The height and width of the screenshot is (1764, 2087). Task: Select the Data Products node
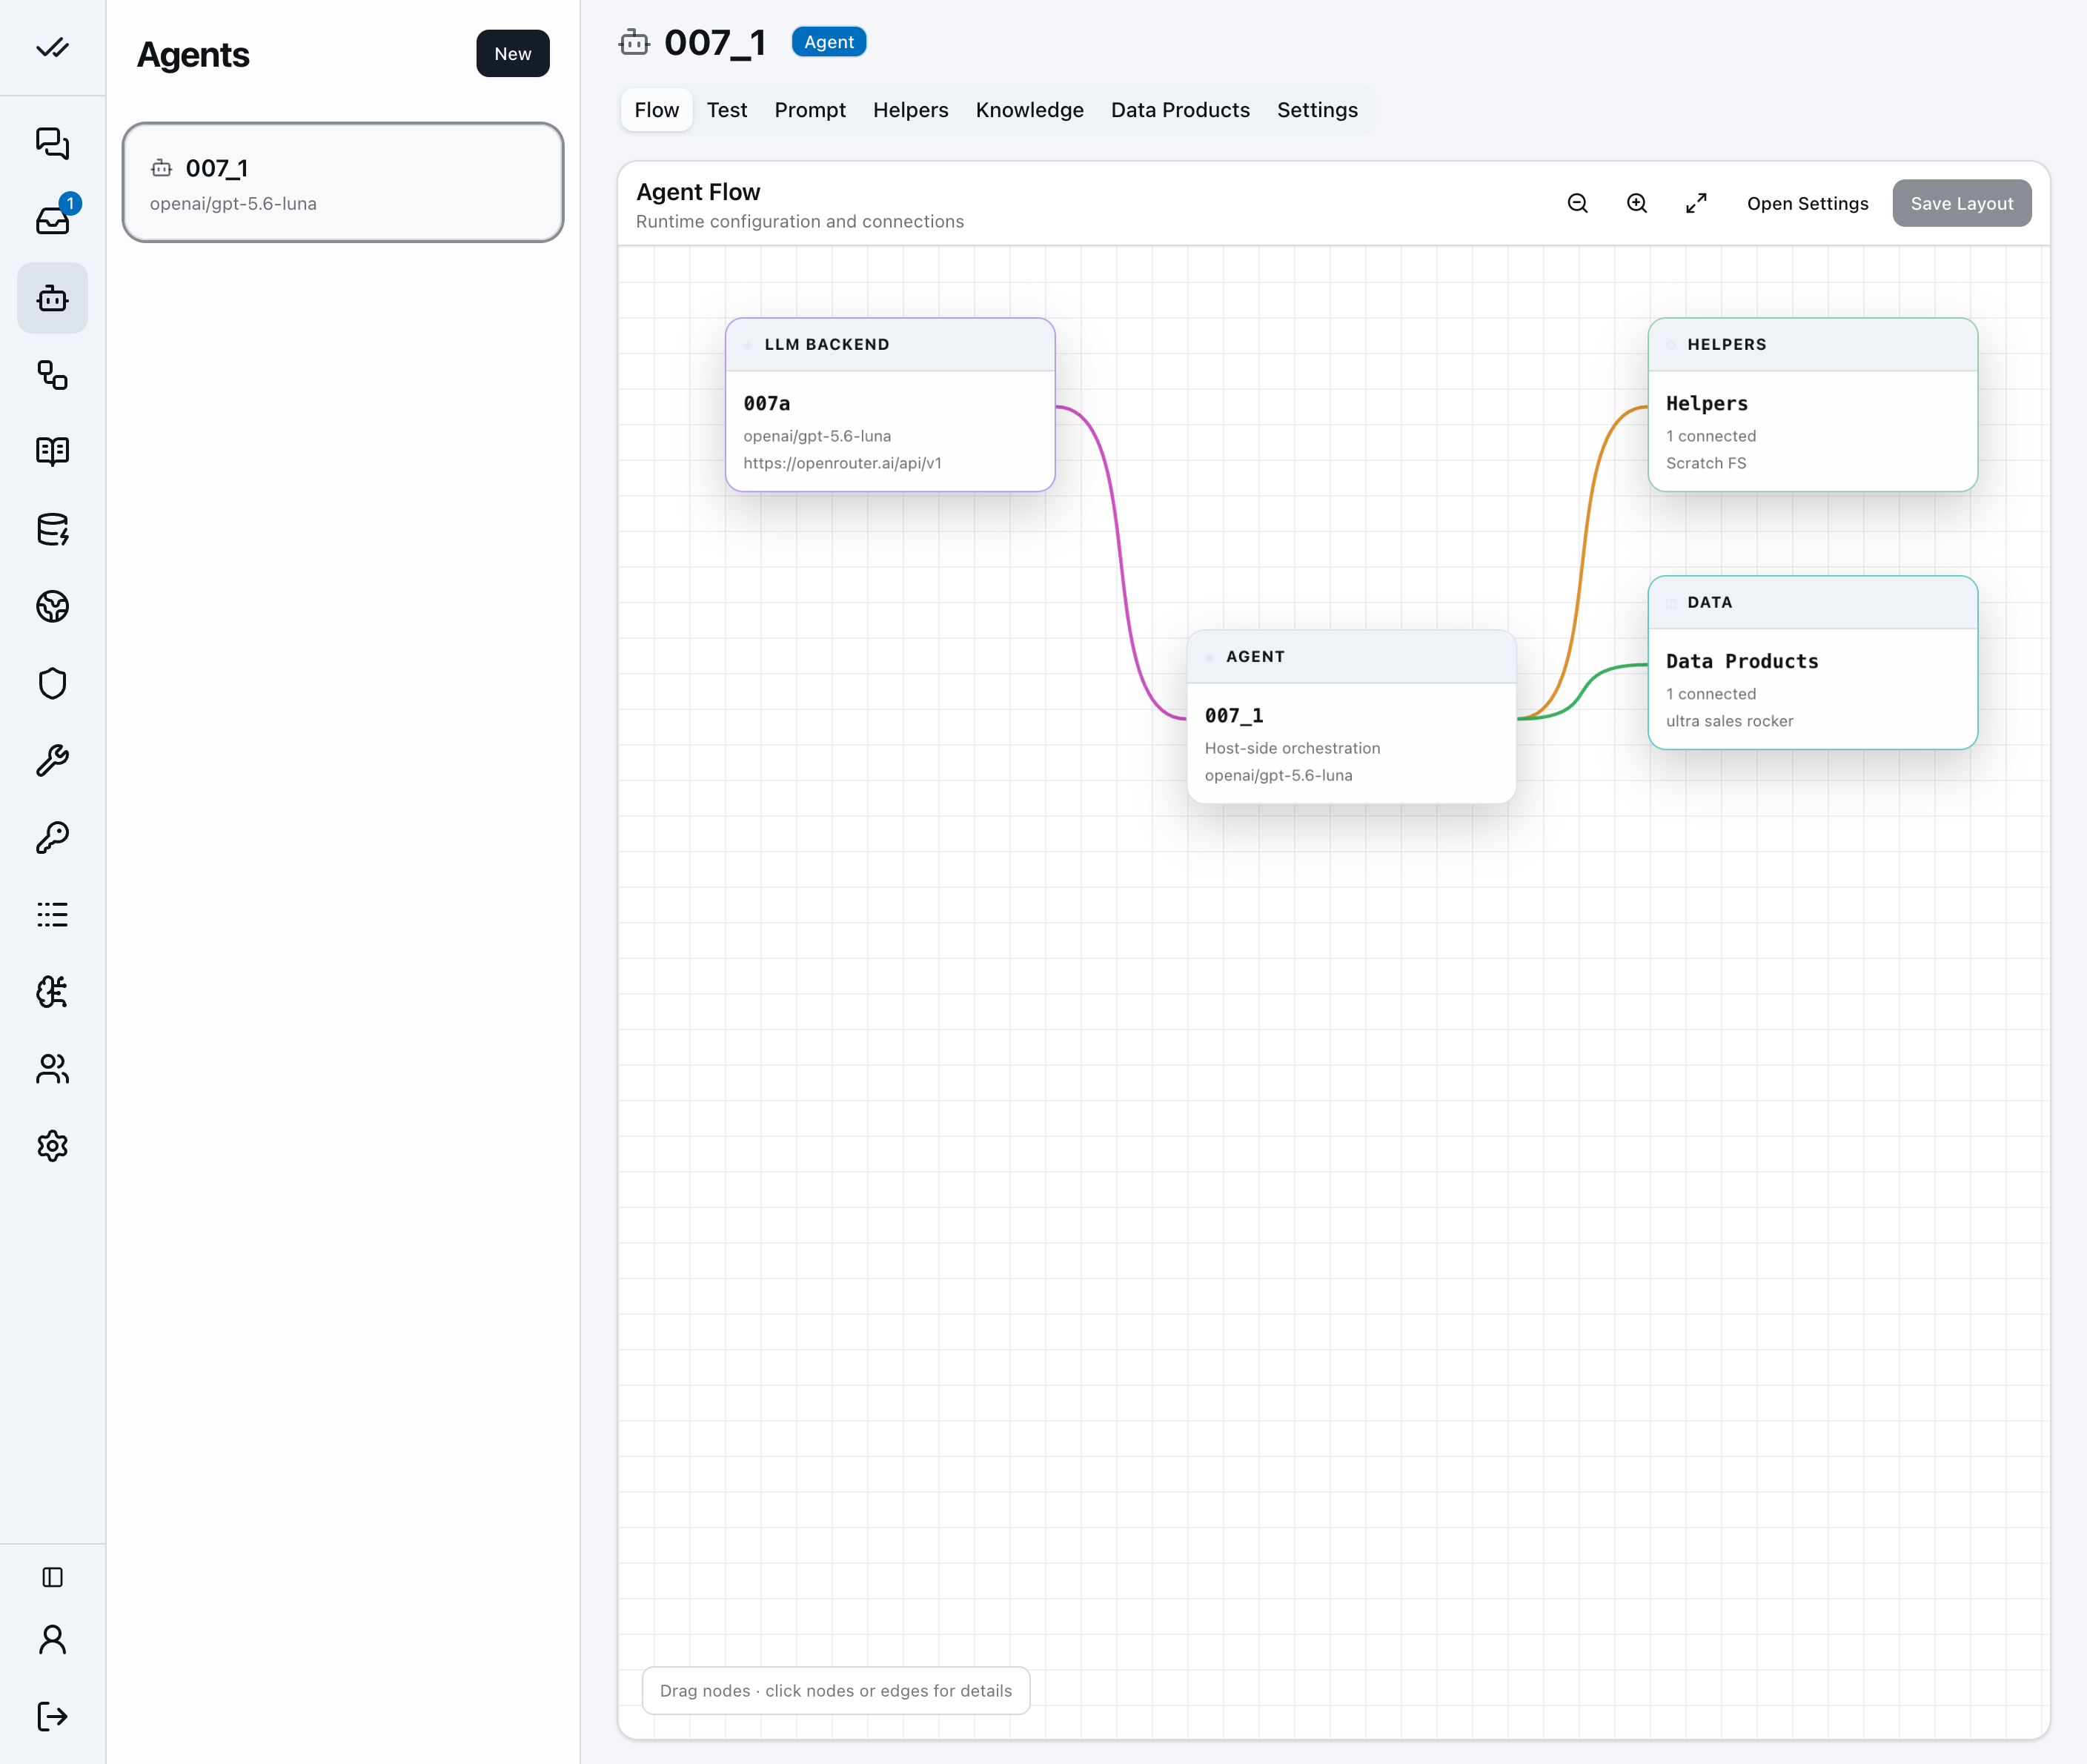[x=1812, y=662]
